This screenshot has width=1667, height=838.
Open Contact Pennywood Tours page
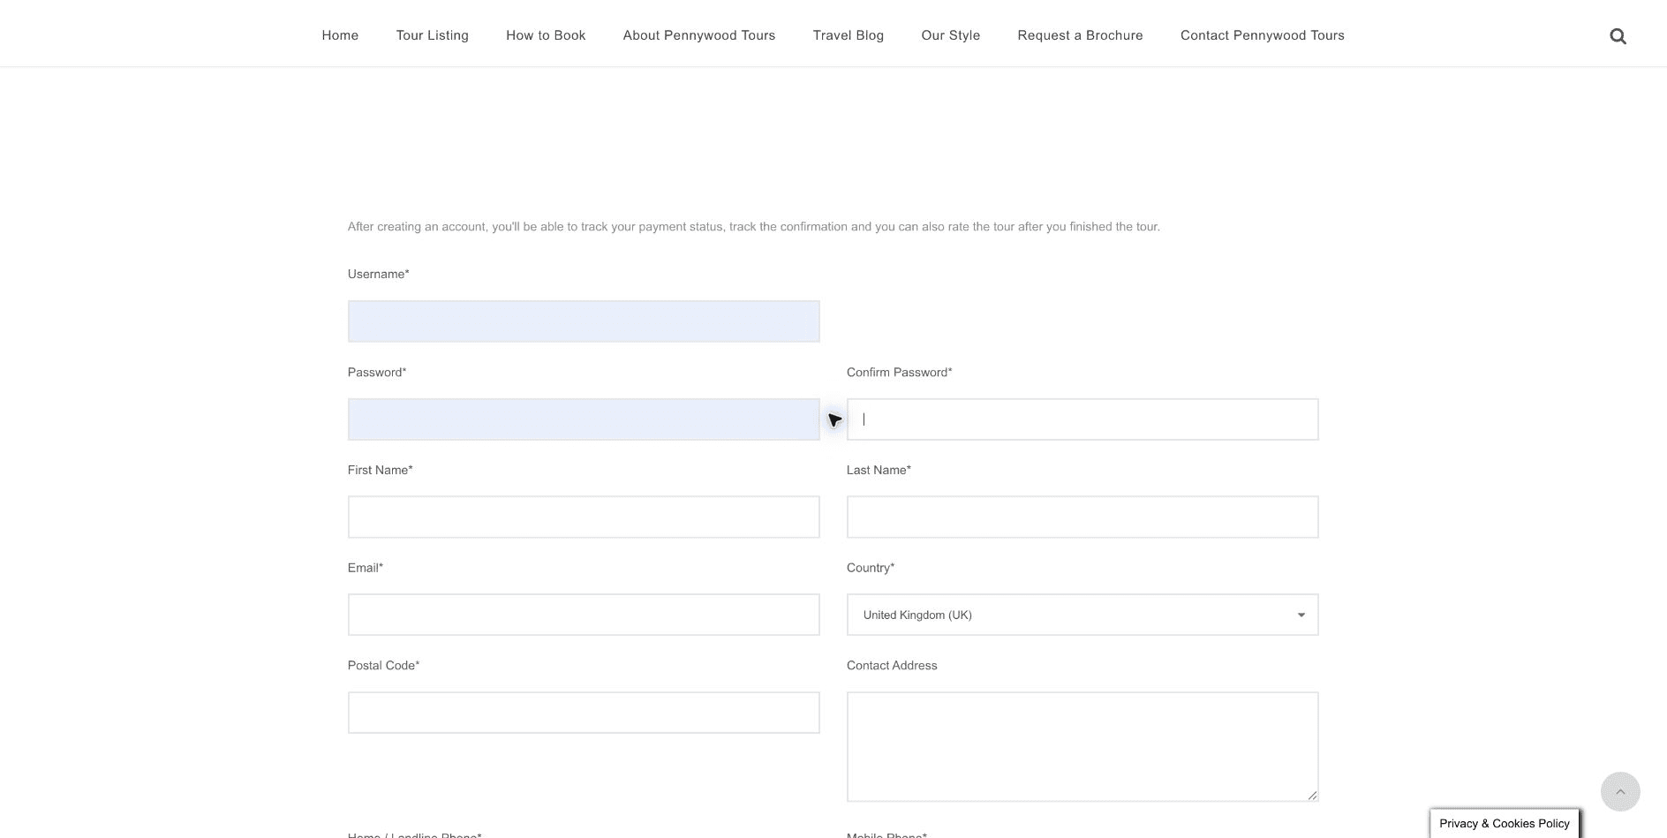(1263, 35)
